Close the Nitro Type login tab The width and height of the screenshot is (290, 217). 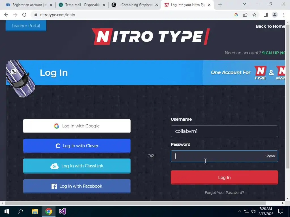tap(209, 5)
